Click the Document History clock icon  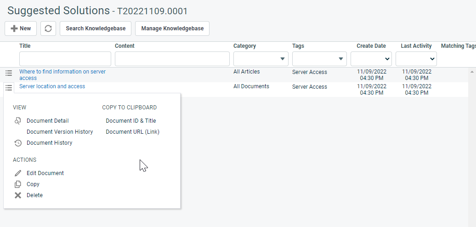(x=18, y=143)
